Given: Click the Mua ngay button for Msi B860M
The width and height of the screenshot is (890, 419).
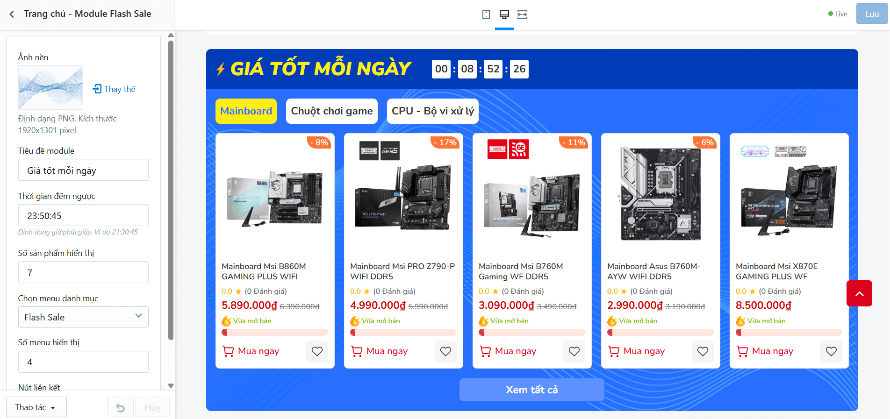Looking at the screenshot, I should coord(251,351).
